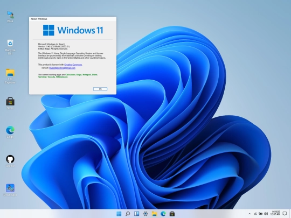Open the Store desktop icon

pos(10,103)
